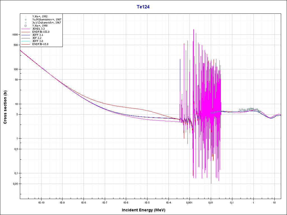Select the ENDF/B-VI.8 legend label
Viewport: 287px width, 215px height.
coord(40,44)
